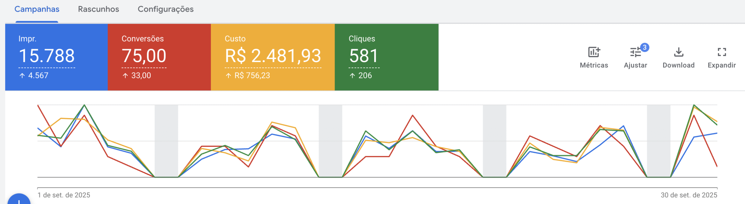
Task: Click the up arrow beside 4.567
Action: coord(22,76)
